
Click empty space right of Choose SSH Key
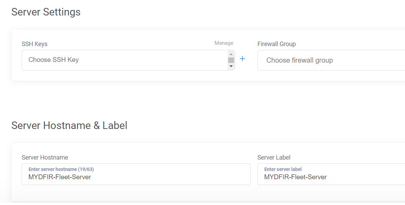152,60
